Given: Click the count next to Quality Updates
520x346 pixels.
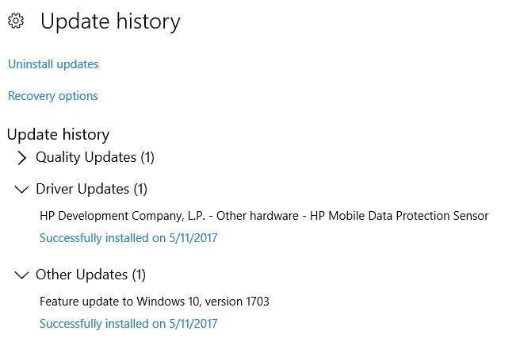Looking at the screenshot, I should (x=147, y=157).
